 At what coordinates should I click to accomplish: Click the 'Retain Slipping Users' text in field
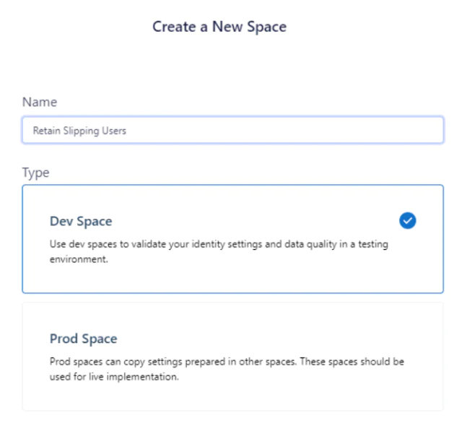79,131
